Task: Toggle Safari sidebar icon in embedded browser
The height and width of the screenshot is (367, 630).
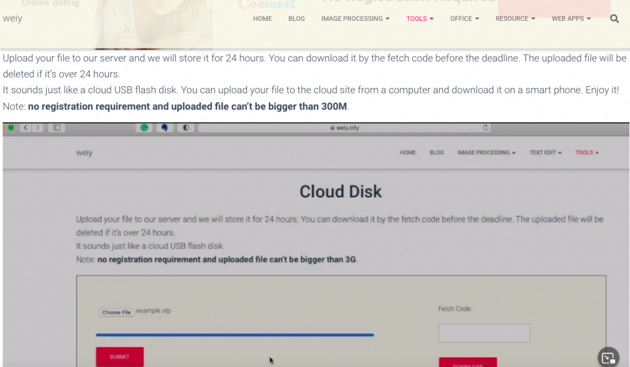Action: click(x=57, y=128)
